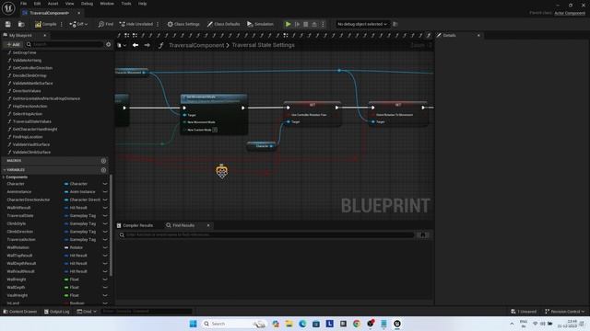The image size is (590, 331).
Task: Click plus icon on MACROS section
Action: [x=103, y=161]
